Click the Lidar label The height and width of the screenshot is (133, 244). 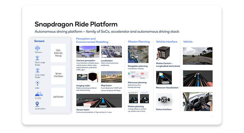37,88
